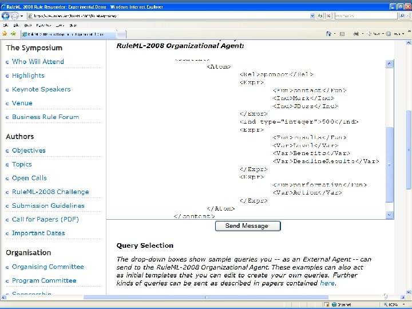
Task: Click the Refresh page icon
Action: (320, 16)
